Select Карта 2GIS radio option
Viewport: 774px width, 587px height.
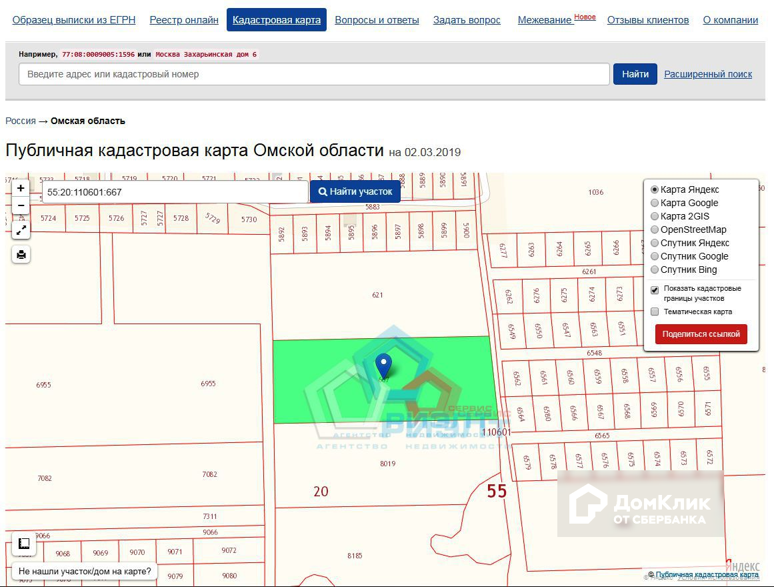click(655, 216)
